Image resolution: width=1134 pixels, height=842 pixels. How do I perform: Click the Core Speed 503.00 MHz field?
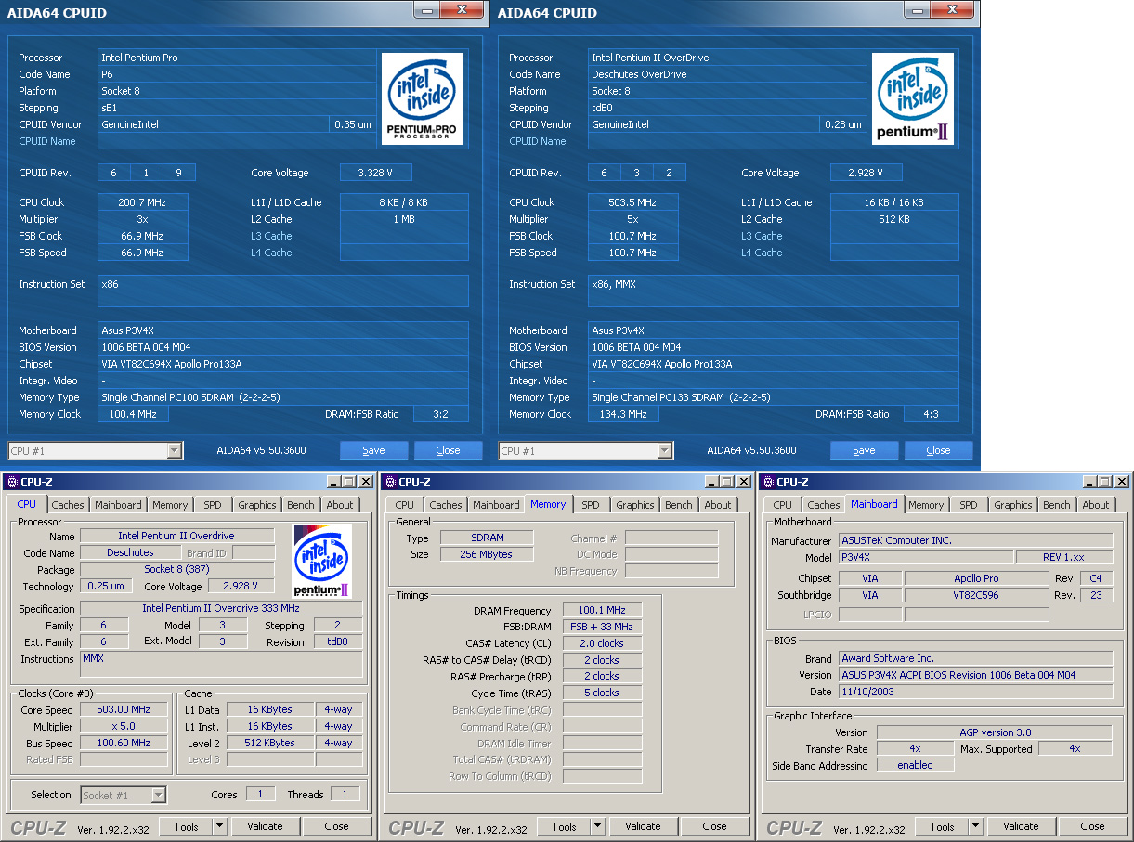click(124, 710)
